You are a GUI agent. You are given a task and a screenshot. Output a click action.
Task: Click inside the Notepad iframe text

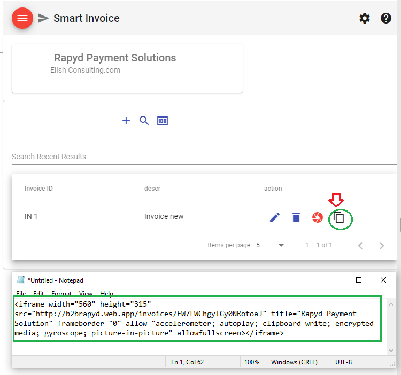click(x=196, y=318)
